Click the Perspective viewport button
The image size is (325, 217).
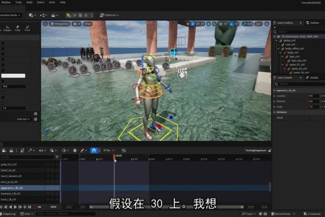[x=60, y=24]
